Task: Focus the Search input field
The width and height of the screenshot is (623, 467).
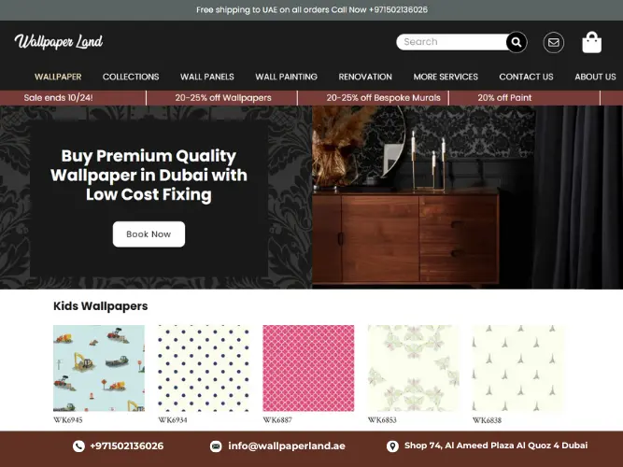Action: (451, 42)
